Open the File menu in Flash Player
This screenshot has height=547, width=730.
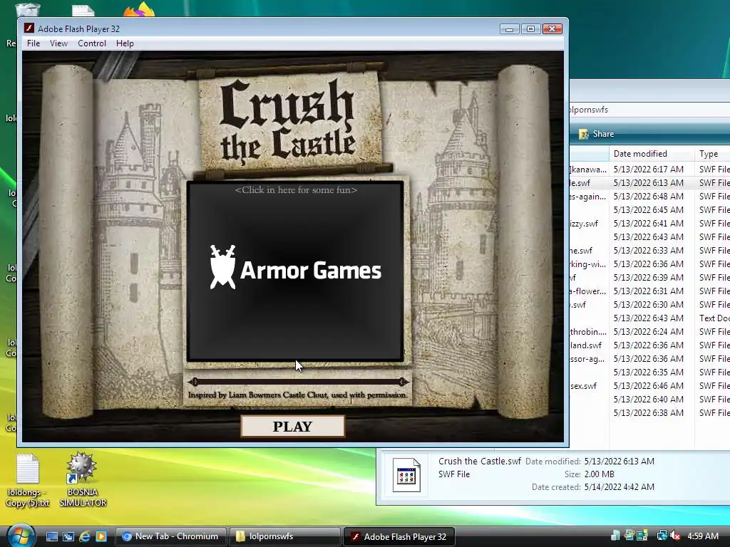pos(34,43)
